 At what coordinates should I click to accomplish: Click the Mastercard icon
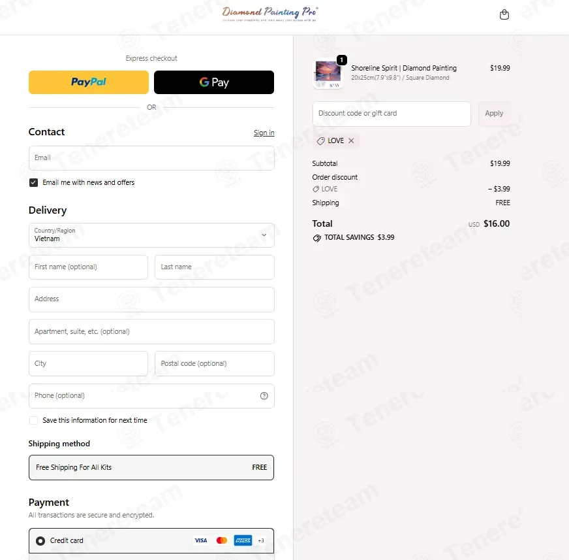222,540
